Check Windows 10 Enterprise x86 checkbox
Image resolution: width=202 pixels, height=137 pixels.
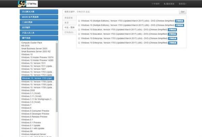tap(79, 43)
